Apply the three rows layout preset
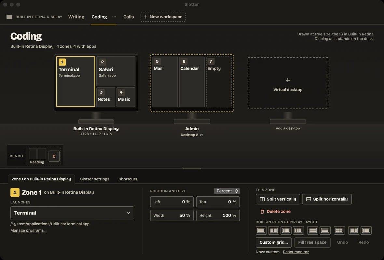 pos(325,230)
